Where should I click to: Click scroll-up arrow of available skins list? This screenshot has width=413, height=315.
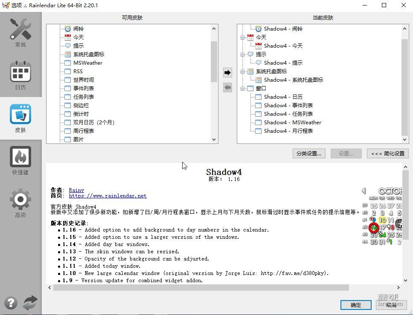click(214, 29)
